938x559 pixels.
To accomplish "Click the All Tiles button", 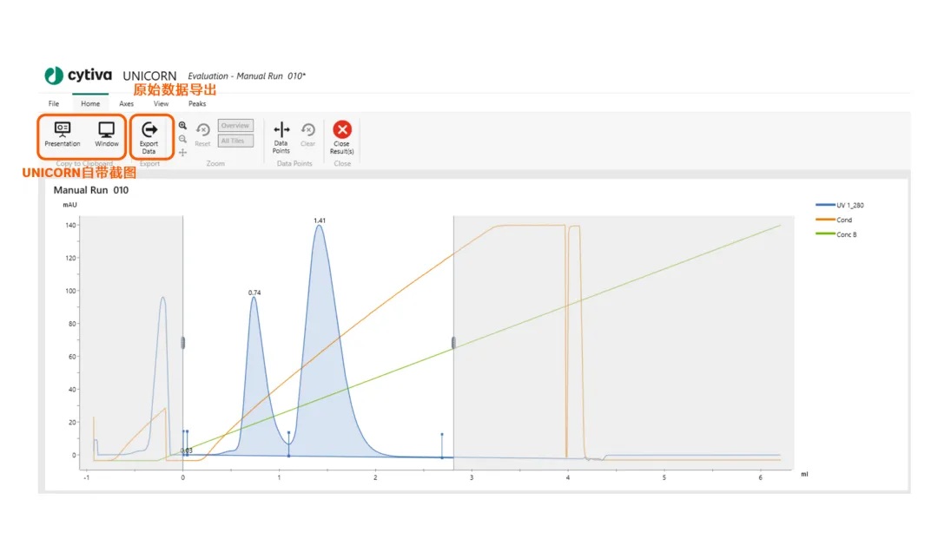I will [235, 141].
